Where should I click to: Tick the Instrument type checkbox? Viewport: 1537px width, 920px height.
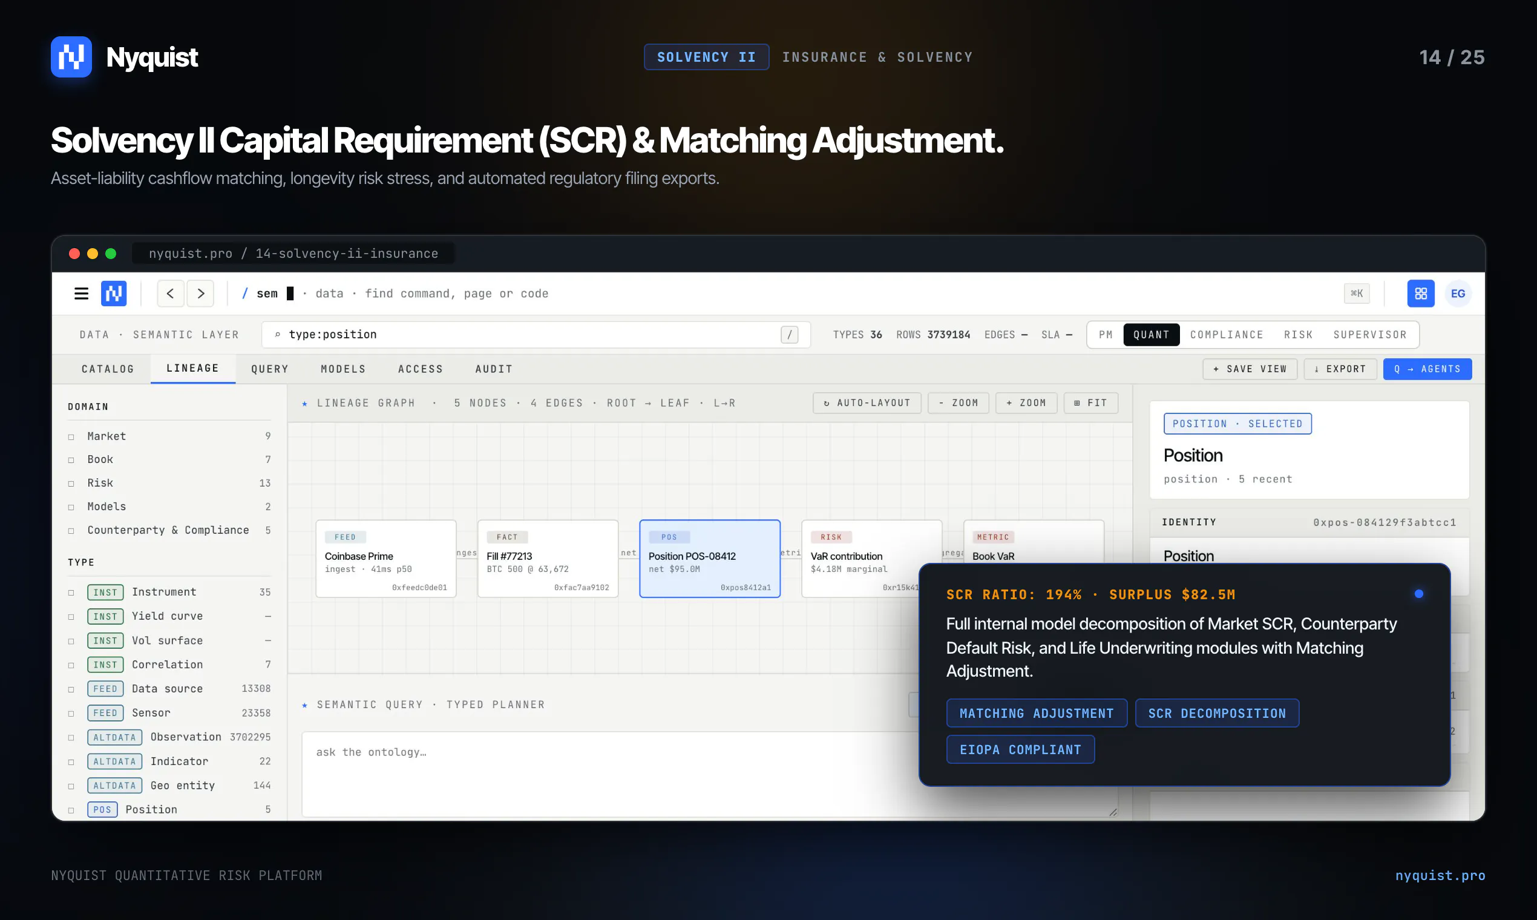click(71, 593)
